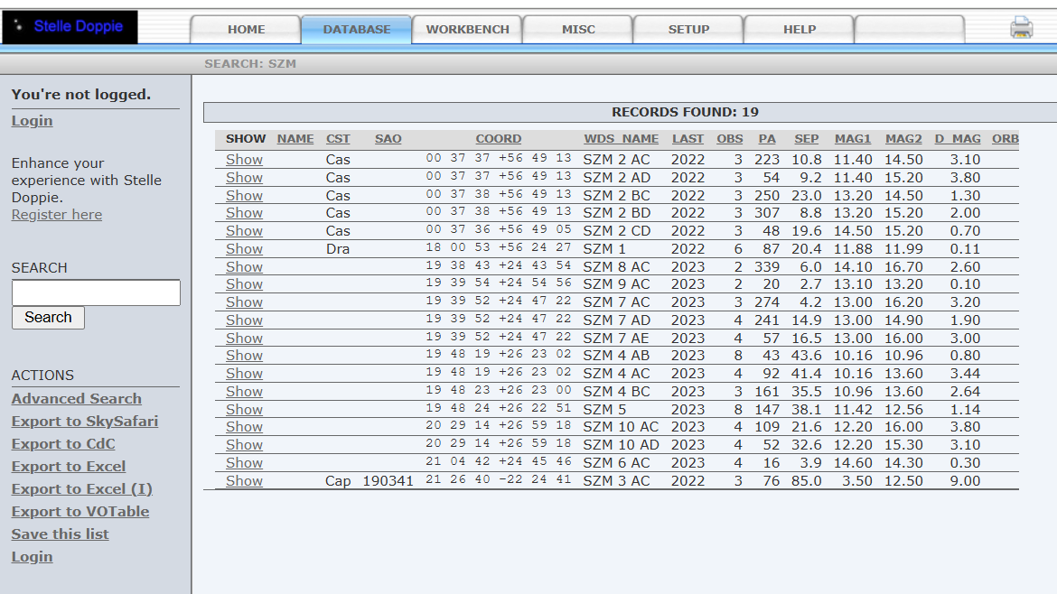This screenshot has width=1057, height=594.
Task: Sort by OBS column header
Action: [729, 139]
